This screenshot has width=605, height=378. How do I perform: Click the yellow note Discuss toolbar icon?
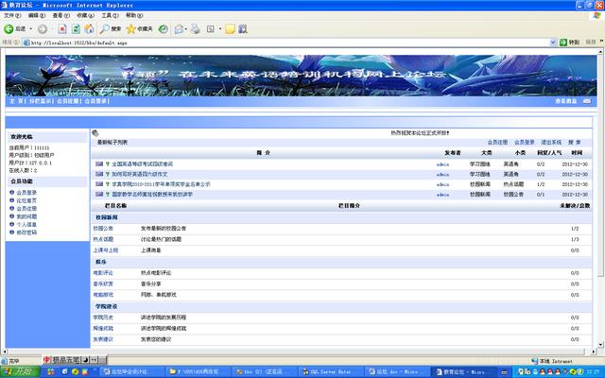coord(230,29)
